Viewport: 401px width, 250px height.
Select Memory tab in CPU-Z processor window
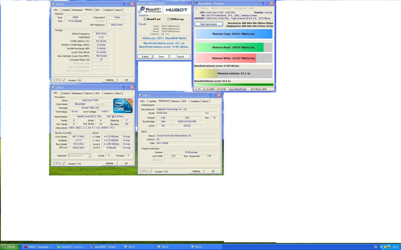89,93
